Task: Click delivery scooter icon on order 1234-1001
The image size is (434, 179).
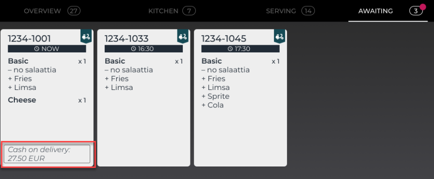Action: (x=86, y=37)
